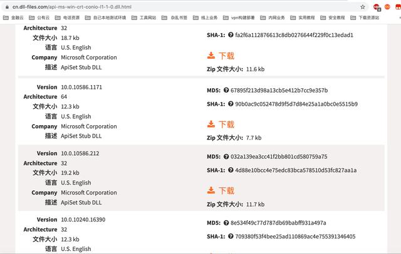Click Zip file size 11.7 kb text

click(x=255, y=204)
